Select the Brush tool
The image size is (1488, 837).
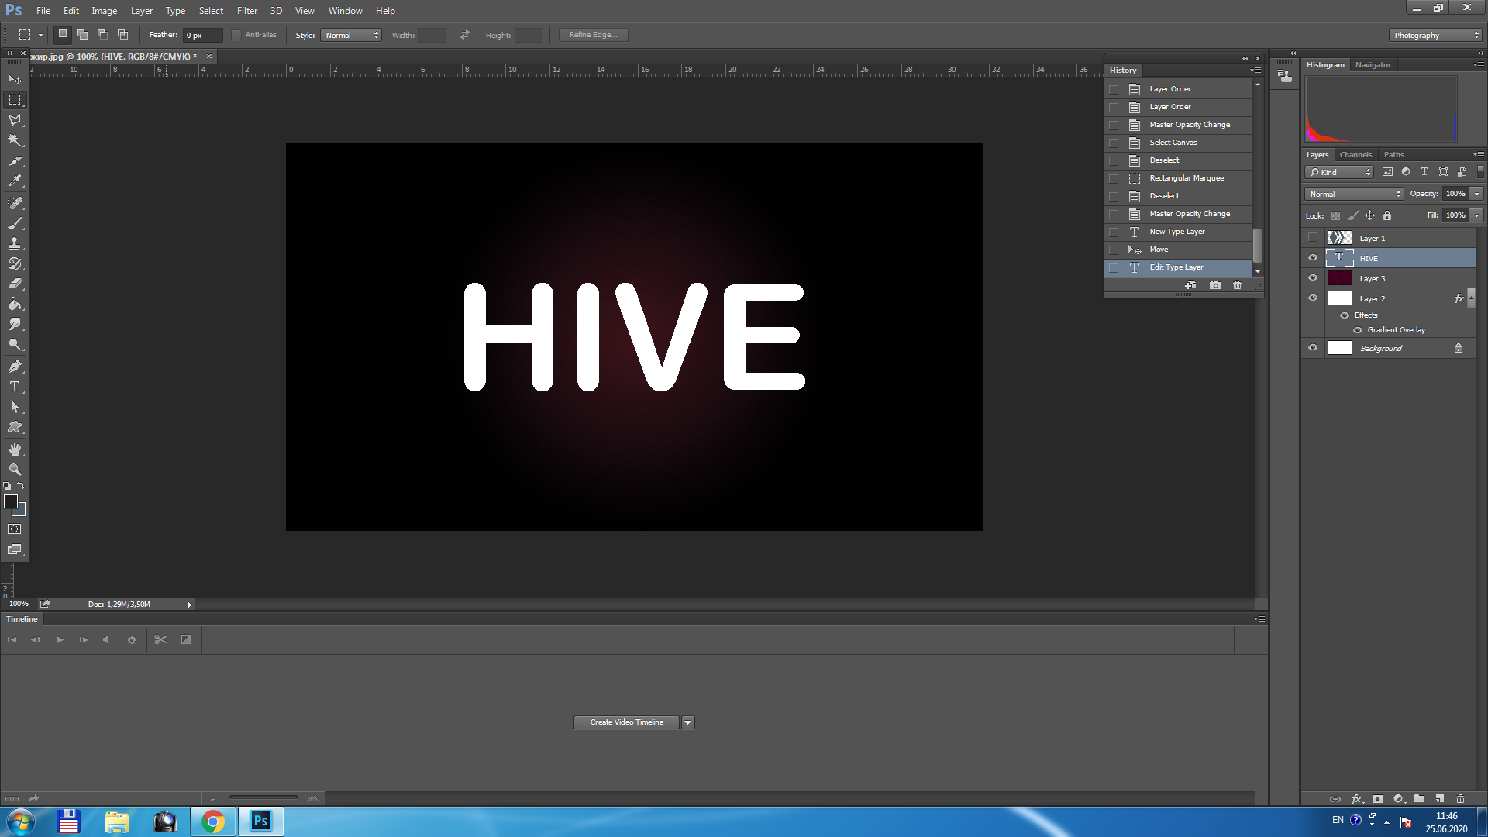pyautogui.click(x=15, y=223)
